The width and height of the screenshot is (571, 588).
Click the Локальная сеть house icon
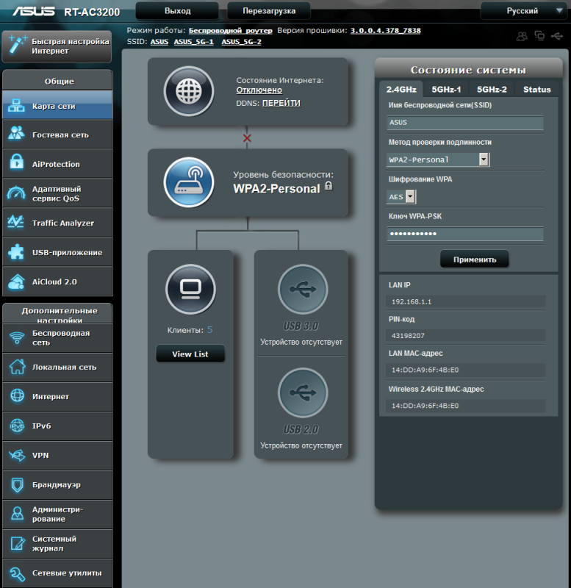17,366
